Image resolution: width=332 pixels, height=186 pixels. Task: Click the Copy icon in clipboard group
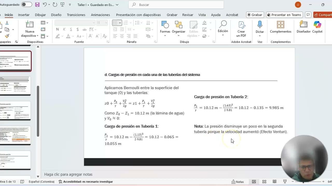coord(7,29)
